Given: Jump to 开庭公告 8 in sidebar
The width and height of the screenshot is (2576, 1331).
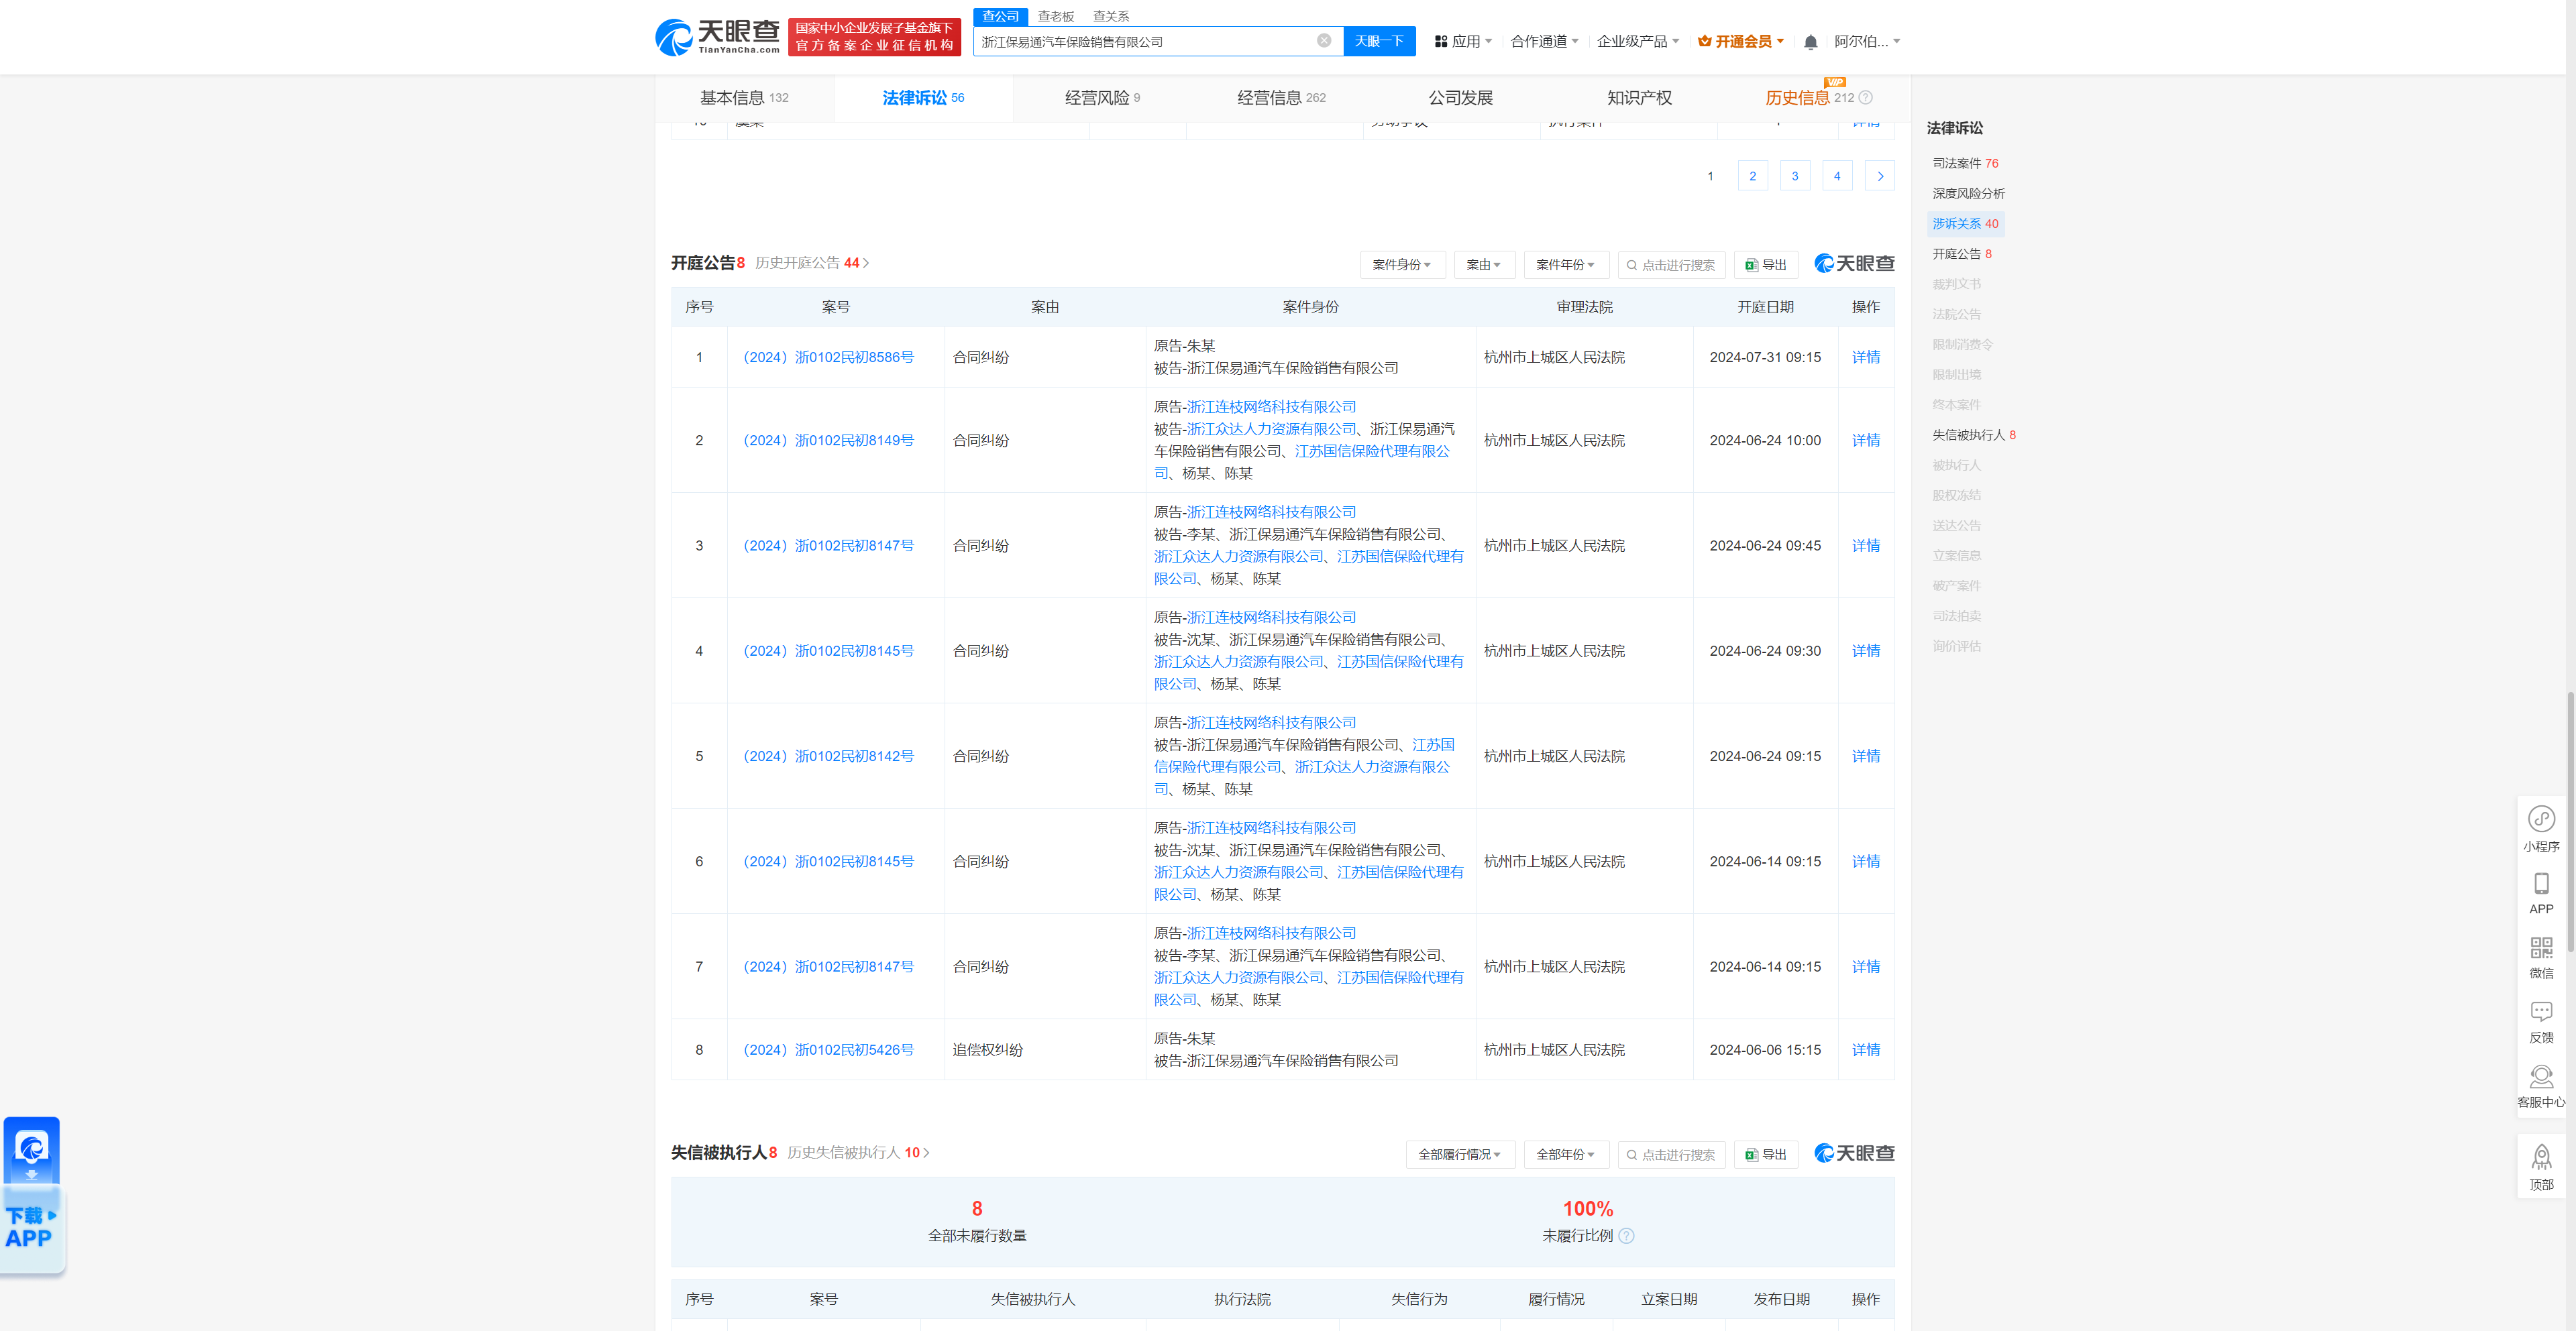Looking at the screenshot, I should coord(1961,254).
